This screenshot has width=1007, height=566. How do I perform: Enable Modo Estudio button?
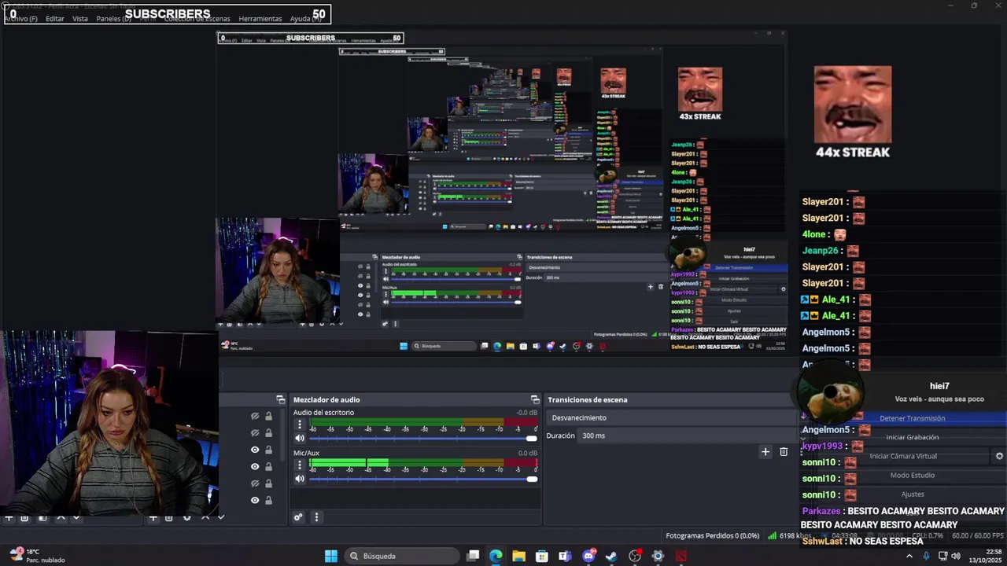tap(913, 475)
